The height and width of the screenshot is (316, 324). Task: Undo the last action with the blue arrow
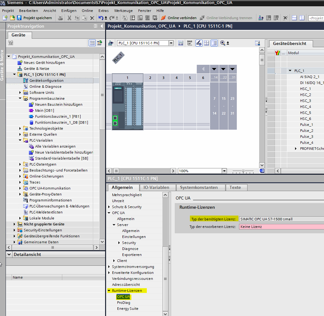[101, 18]
